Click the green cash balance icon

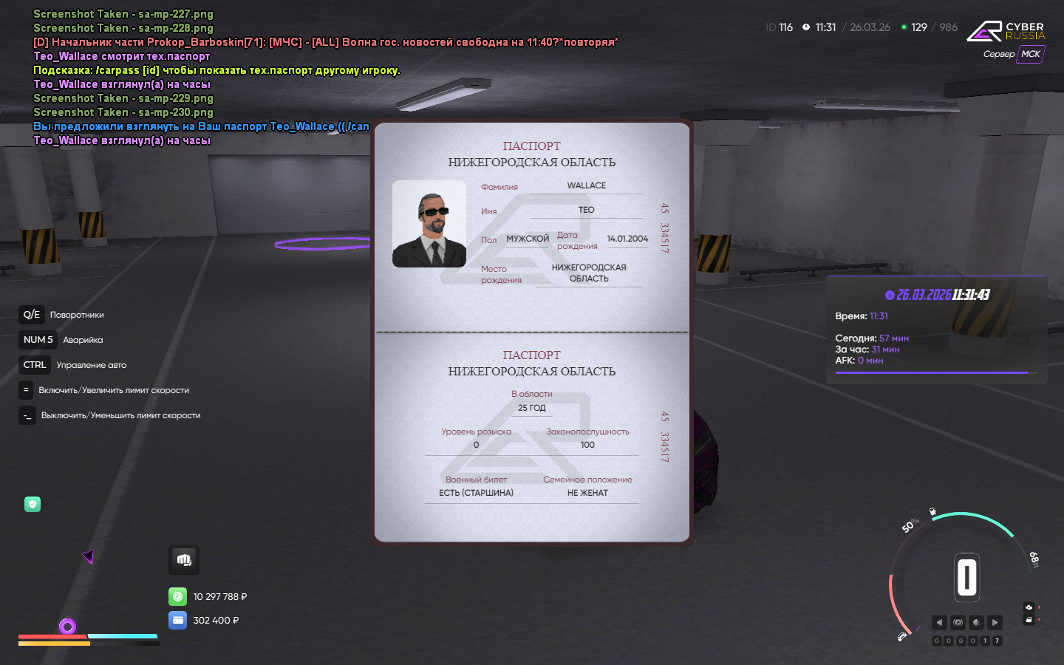pos(177,596)
